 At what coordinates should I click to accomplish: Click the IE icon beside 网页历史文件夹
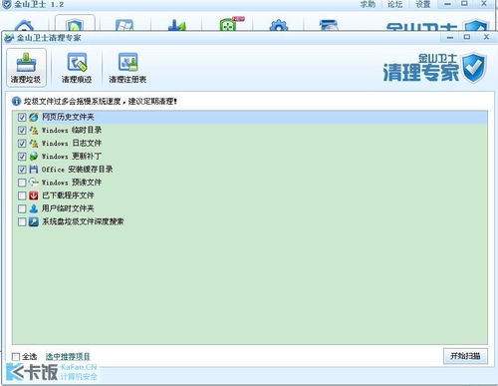pyautogui.click(x=34, y=117)
